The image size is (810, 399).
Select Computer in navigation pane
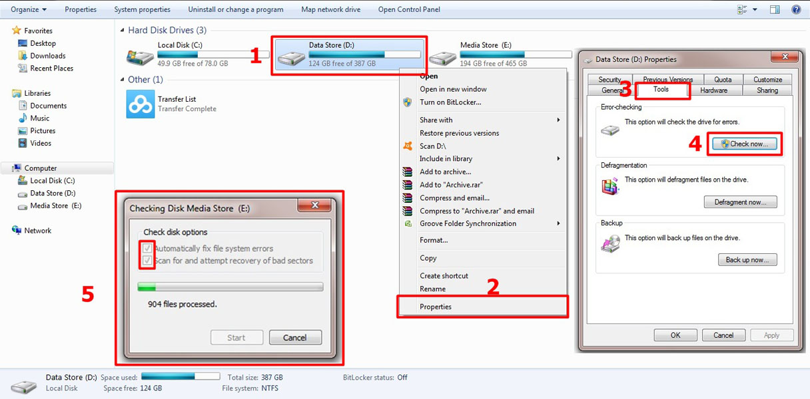pyautogui.click(x=41, y=168)
